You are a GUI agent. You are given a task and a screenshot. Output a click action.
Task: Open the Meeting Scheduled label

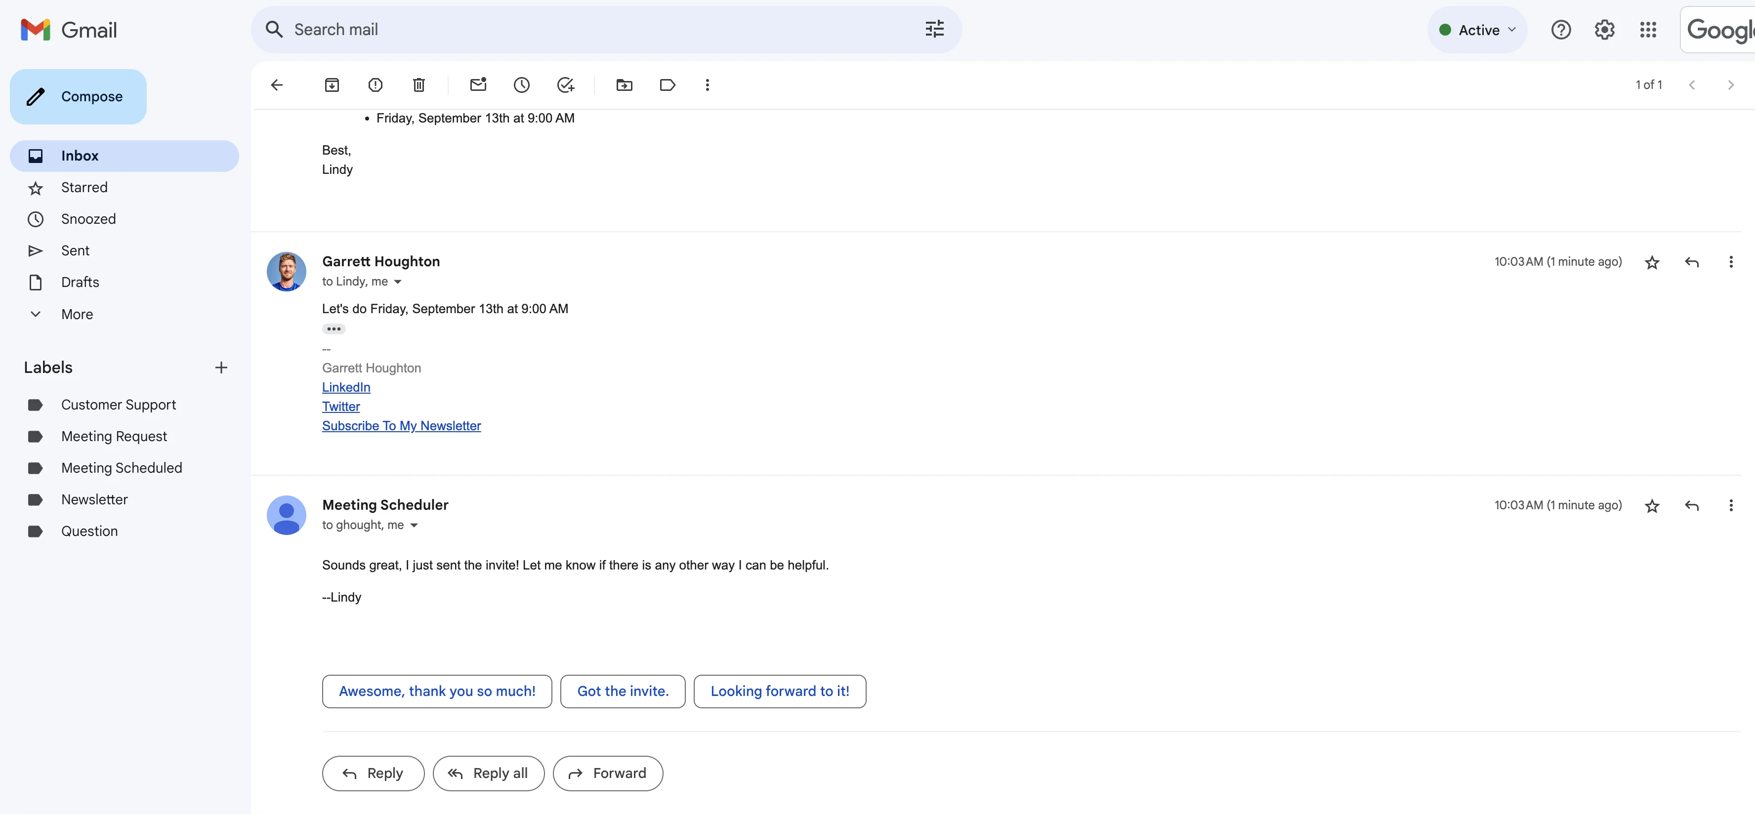(121, 468)
